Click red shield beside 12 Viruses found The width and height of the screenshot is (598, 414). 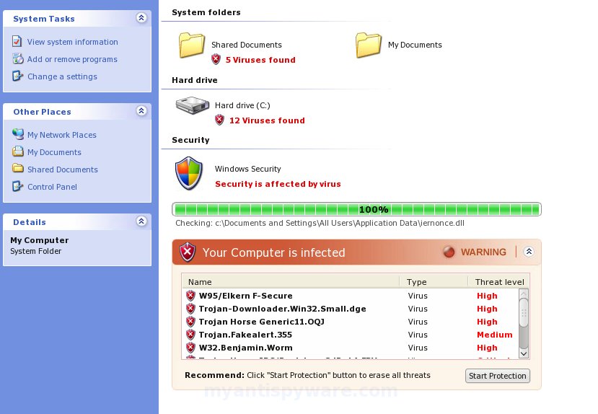click(x=219, y=120)
